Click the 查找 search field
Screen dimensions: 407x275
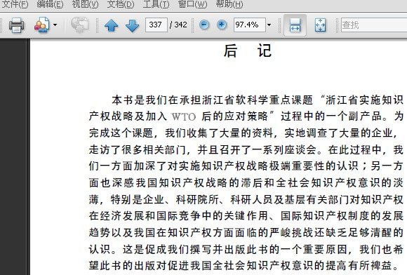click(x=374, y=25)
